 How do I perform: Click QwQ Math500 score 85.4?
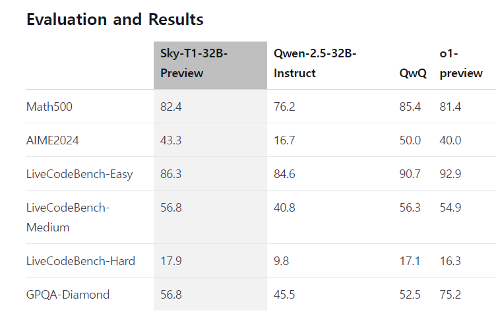[410, 107]
